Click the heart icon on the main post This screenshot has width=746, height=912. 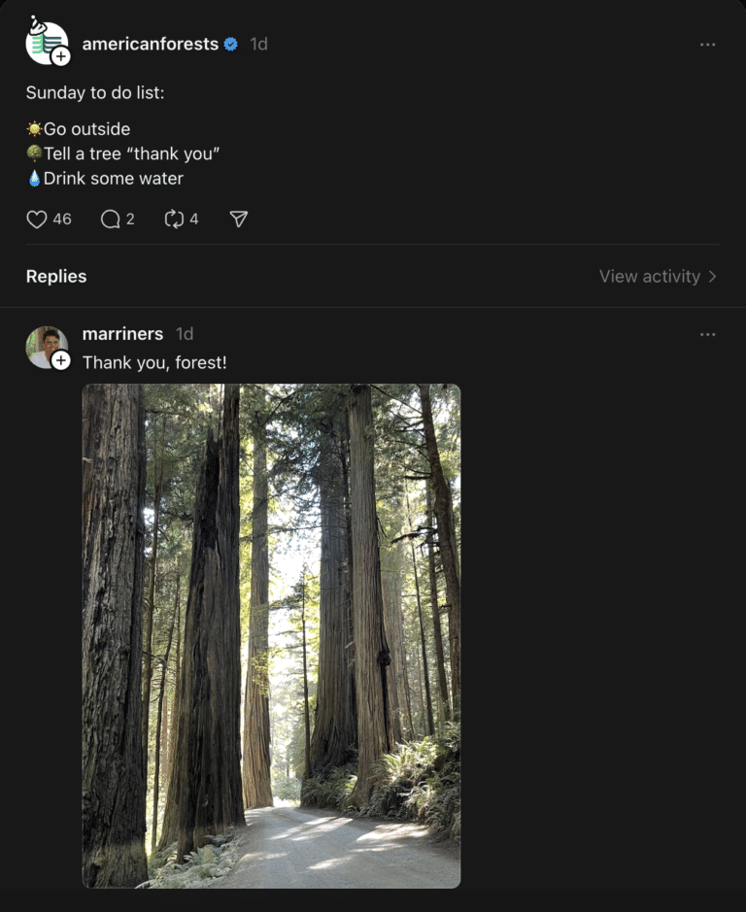point(35,220)
